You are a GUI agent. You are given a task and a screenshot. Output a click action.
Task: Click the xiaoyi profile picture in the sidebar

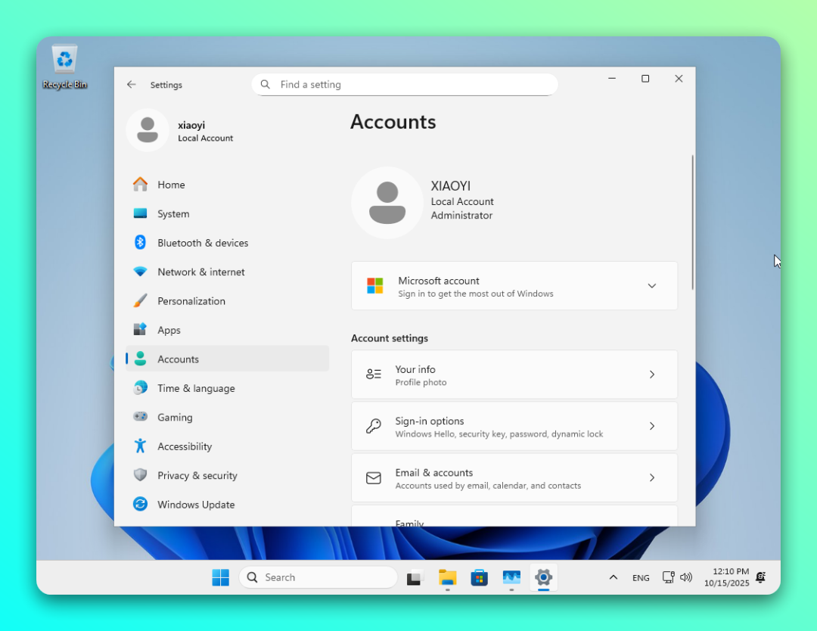tap(148, 130)
